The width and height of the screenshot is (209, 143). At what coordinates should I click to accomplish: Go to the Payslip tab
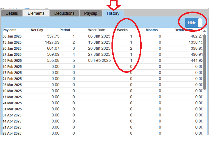(x=91, y=13)
